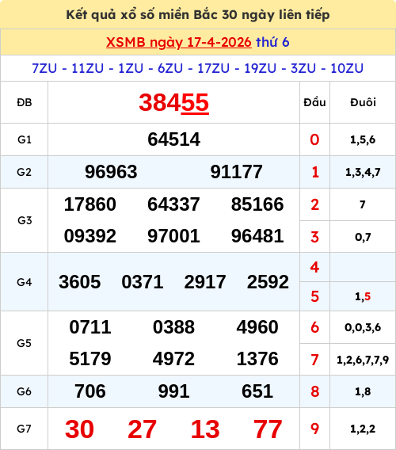
Task: Click head digit 7 in Đầu column
Action: coord(314,360)
